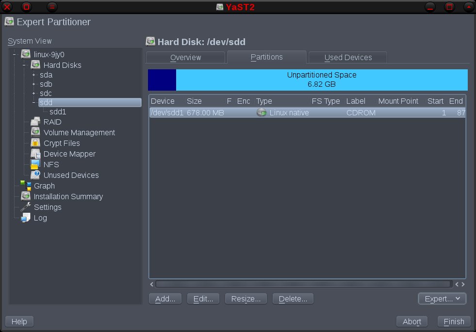This screenshot has height=332, width=476.
Task: Click the Help button
Action: 19,321
